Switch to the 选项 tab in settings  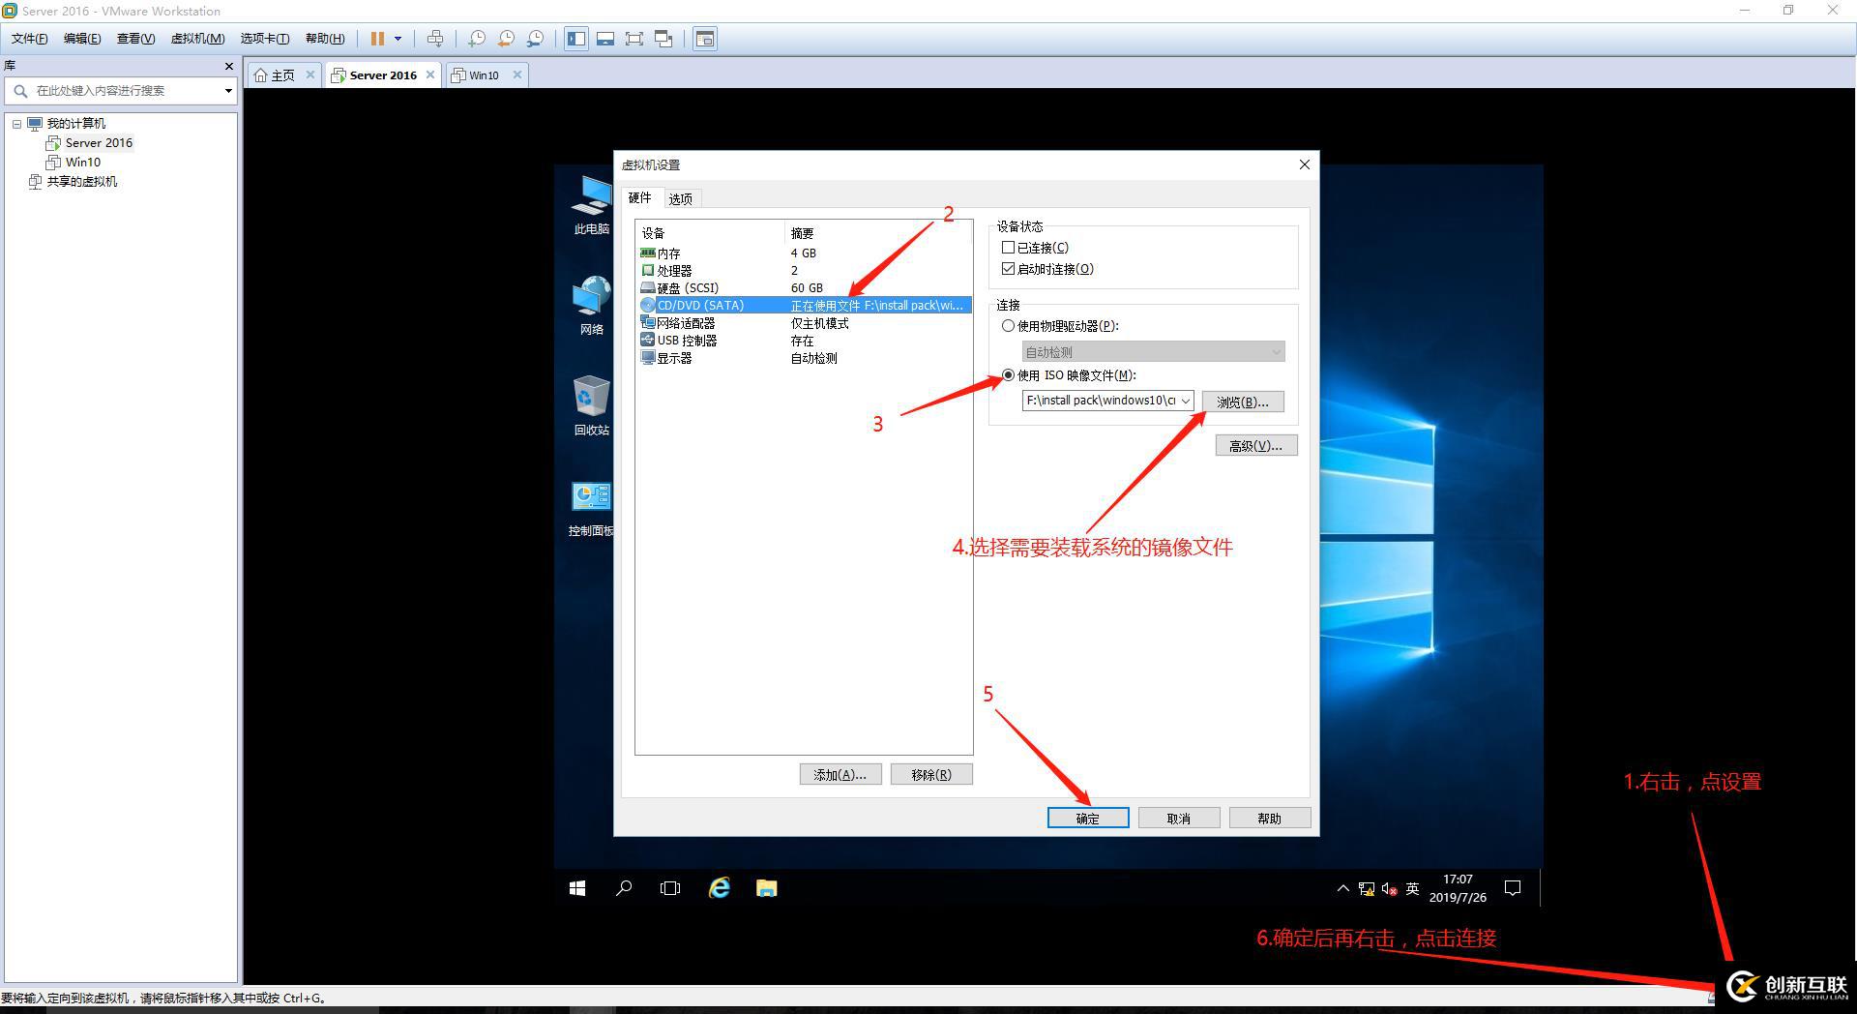tap(680, 198)
